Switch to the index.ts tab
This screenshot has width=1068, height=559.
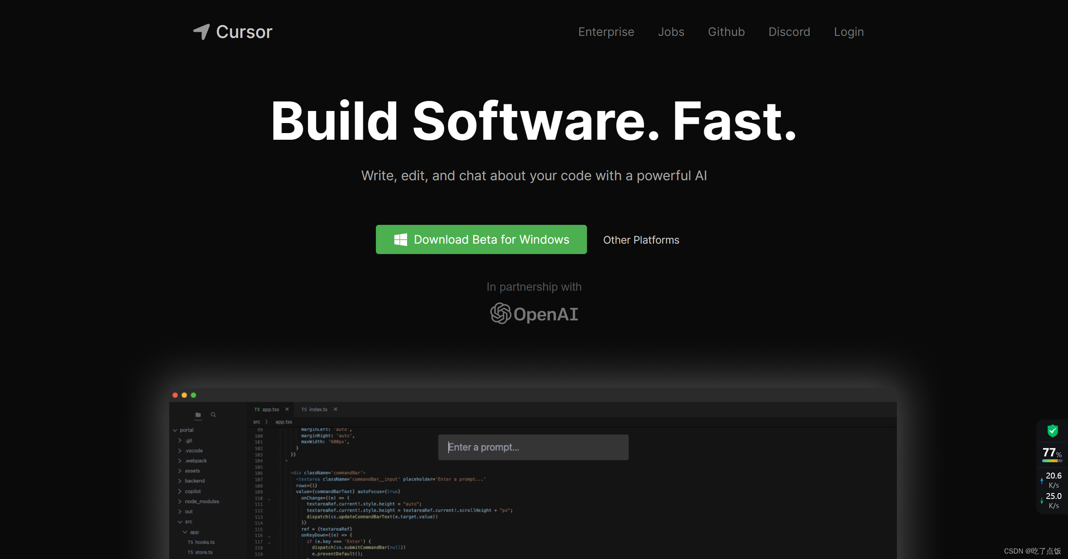pyautogui.click(x=318, y=409)
